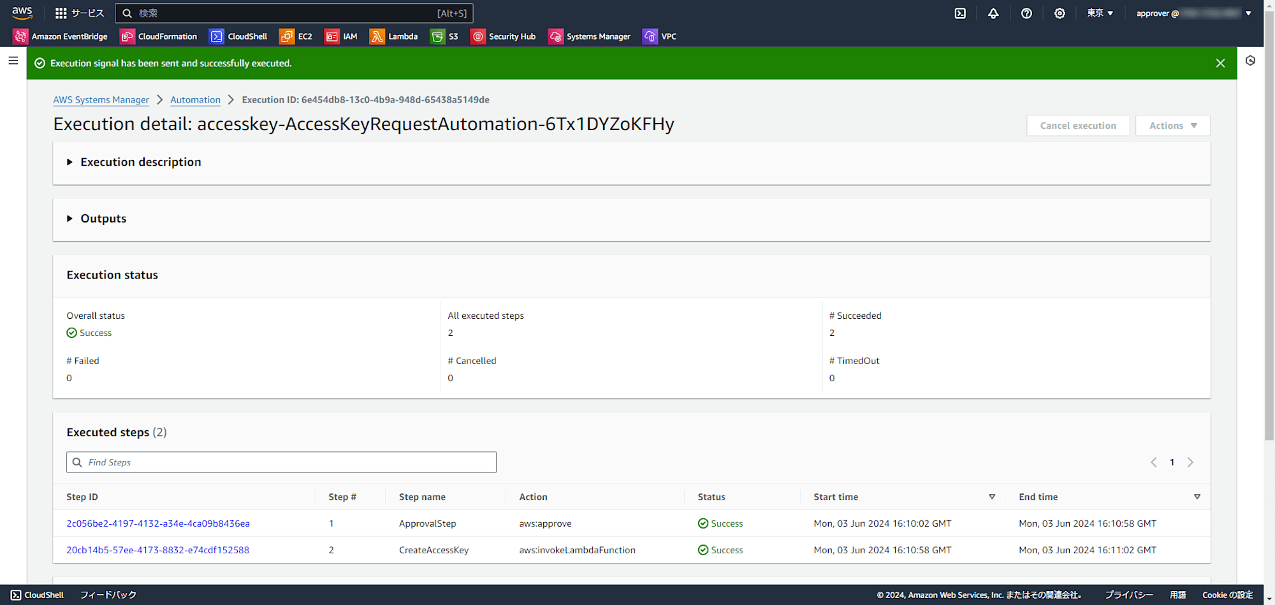This screenshot has height=605, width=1275.
Task: Open step 20cb14b5-57ee-4173-8832-e74cdf152588
Action: coord(158,550)
